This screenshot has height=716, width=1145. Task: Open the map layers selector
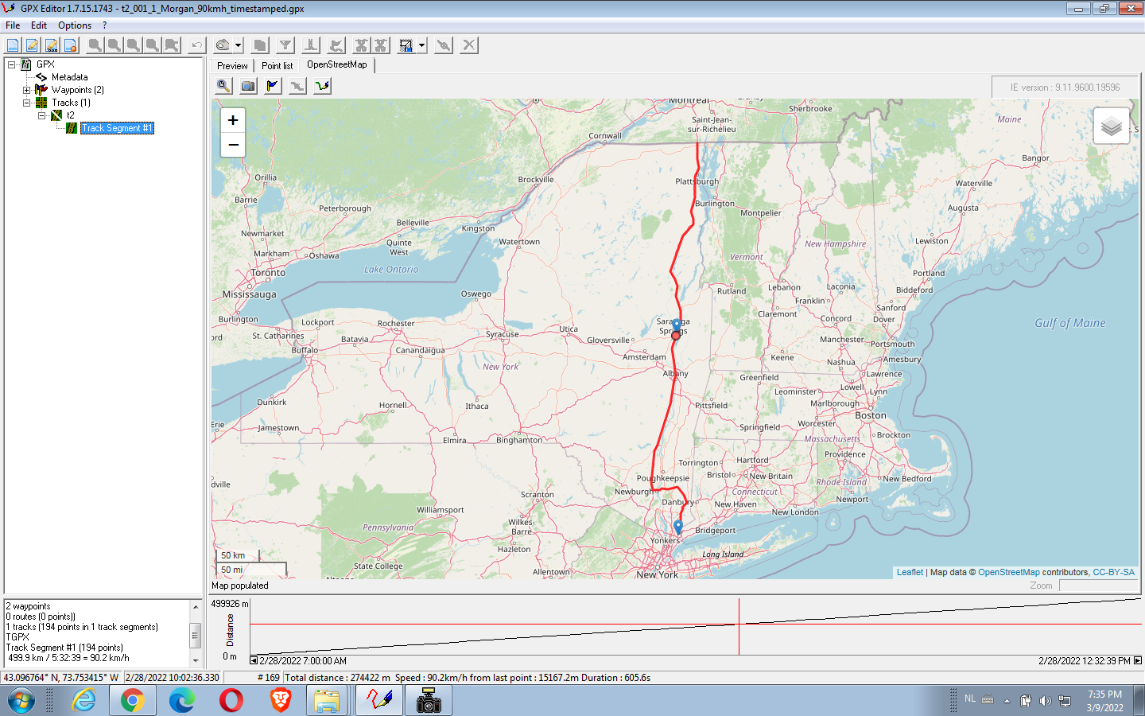(x=1112, y=126)
